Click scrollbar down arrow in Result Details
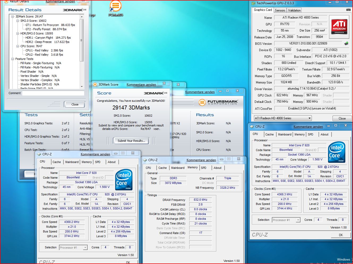The height and width of the screenshot is (264, 353). (x=82, y=86)
